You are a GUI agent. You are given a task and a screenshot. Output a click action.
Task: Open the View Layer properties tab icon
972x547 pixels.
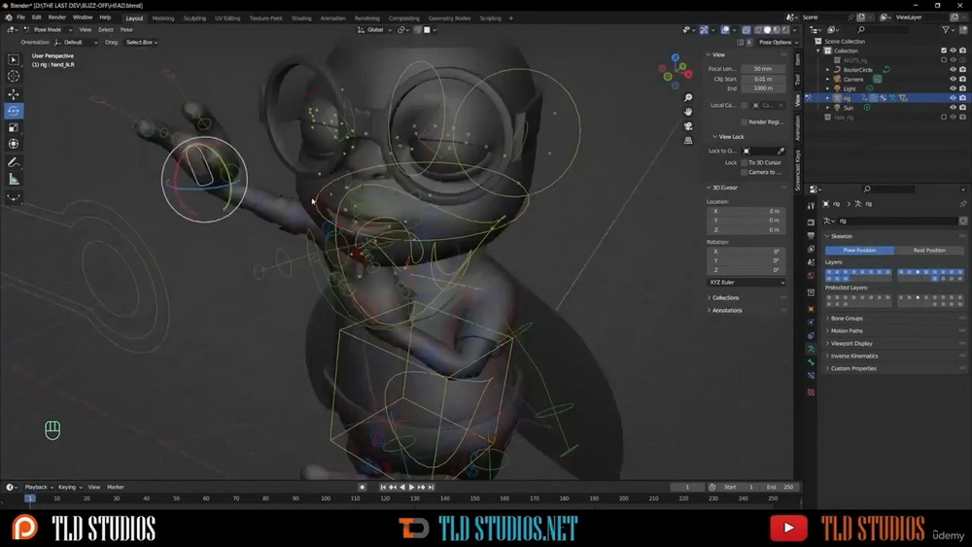tap(811, 249)
